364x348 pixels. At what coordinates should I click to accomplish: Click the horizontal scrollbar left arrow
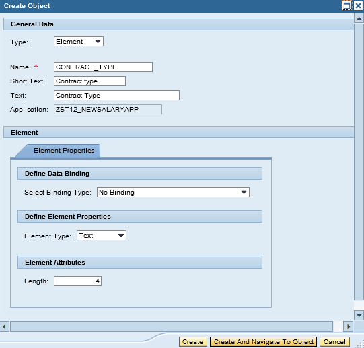[x=4, y=326]
